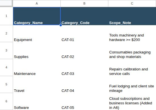Select column C header
Image resolution: width=156 pixels, height=110 pixels.
132,3
